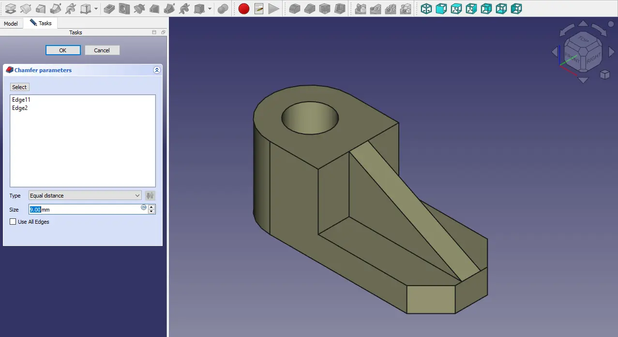Click the first teal wireframe cube icon
This screenshot has width=618, height=337.
click(x=426, y=9)
